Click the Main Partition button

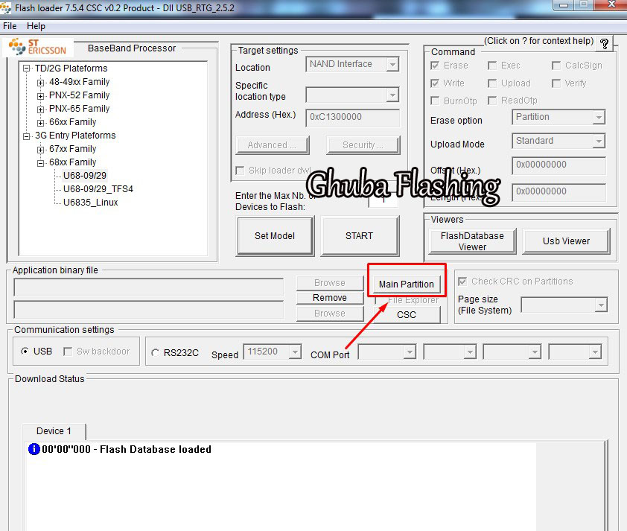pyautogui.click(x=407, y=284)
